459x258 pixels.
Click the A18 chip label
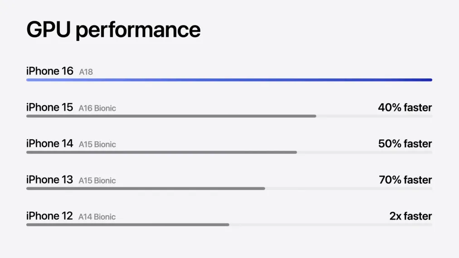coord(86,72)
